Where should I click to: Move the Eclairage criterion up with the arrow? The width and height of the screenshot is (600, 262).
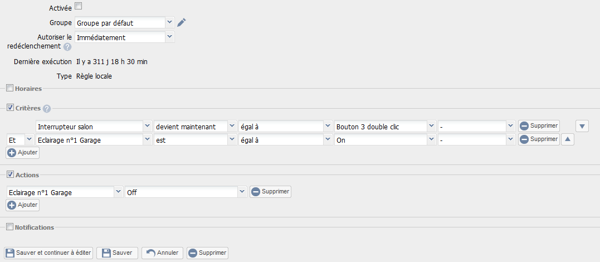tap(568, 139)
